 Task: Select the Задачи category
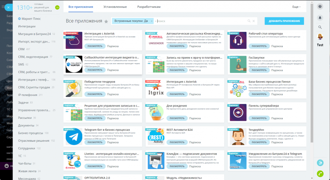click(23, 103)
